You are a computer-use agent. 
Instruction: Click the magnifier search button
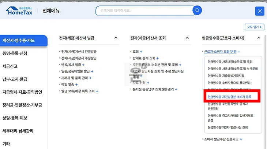[197, 10]
